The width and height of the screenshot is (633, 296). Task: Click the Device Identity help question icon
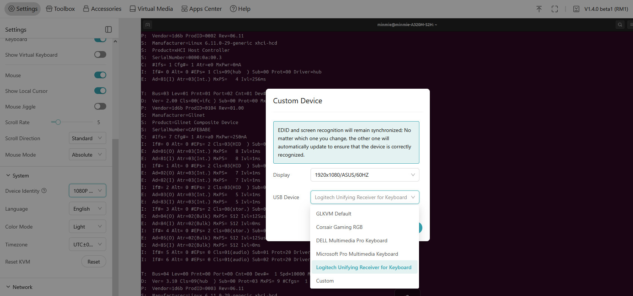[x=44, y=190]
